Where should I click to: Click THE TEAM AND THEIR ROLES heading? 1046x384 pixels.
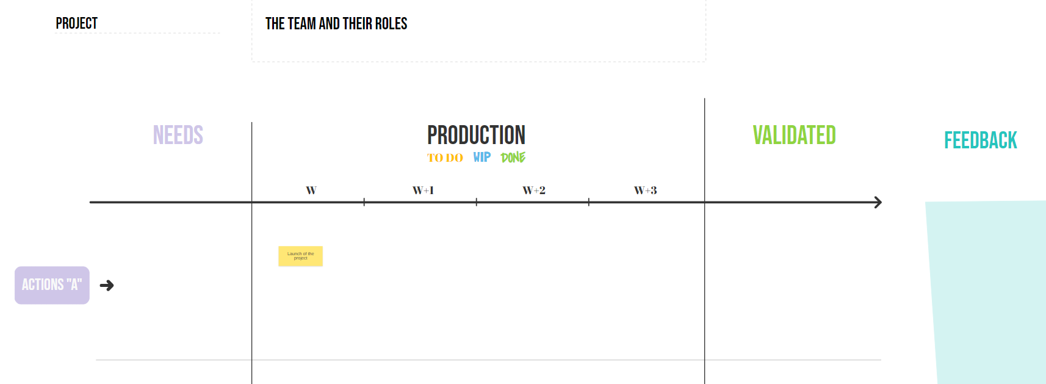coord(336,24)
